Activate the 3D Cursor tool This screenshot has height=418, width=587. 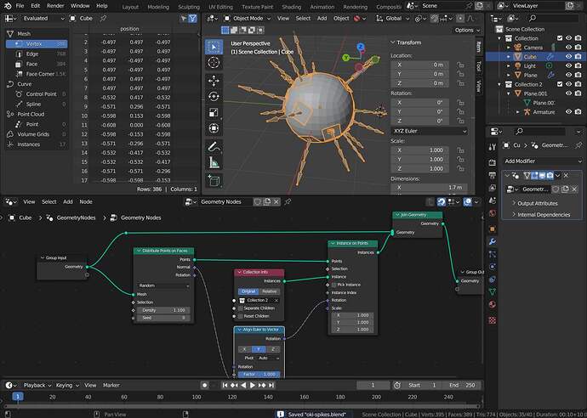(214, 63)
